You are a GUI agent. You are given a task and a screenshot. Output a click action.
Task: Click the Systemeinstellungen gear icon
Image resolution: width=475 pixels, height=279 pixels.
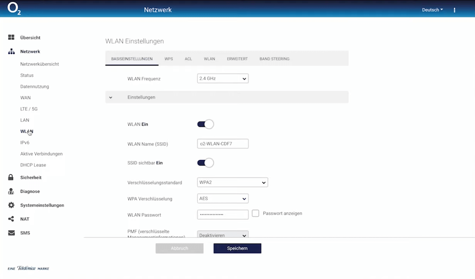(x=11, y=205)
